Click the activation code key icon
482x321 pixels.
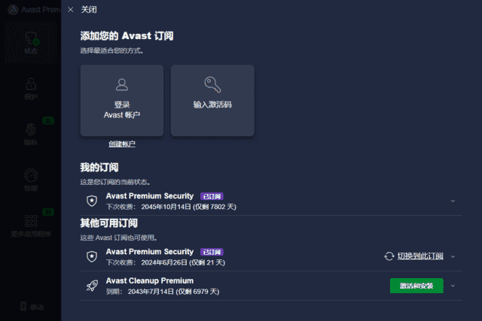click(212, 84)
